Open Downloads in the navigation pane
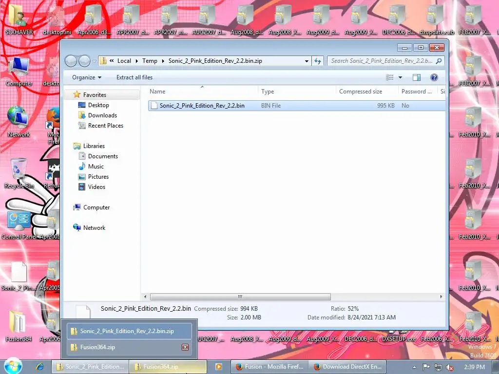This screenshot has width=499, height=374. point(102,115)
